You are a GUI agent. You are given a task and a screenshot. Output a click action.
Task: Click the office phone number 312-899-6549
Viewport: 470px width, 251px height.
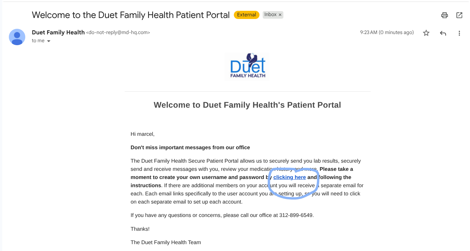pyautogui.click(x=296, y=215)
